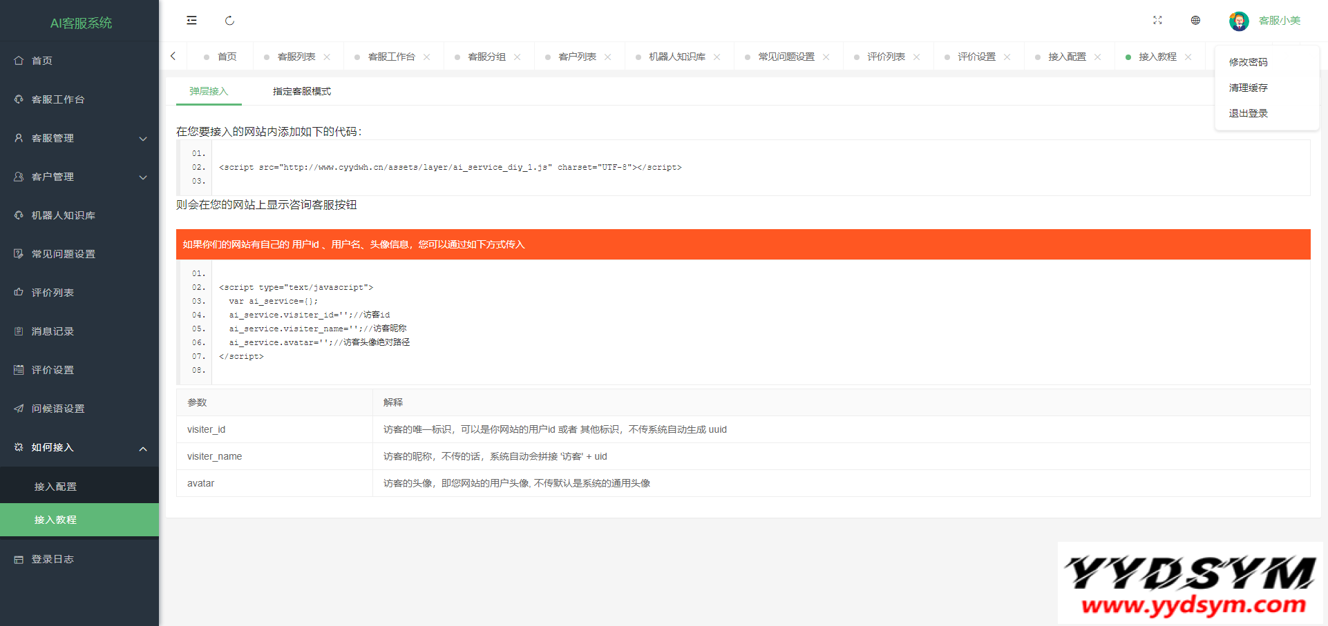Click the globe language icon
The image size is (1328, 626).
tap(1195, 21)
